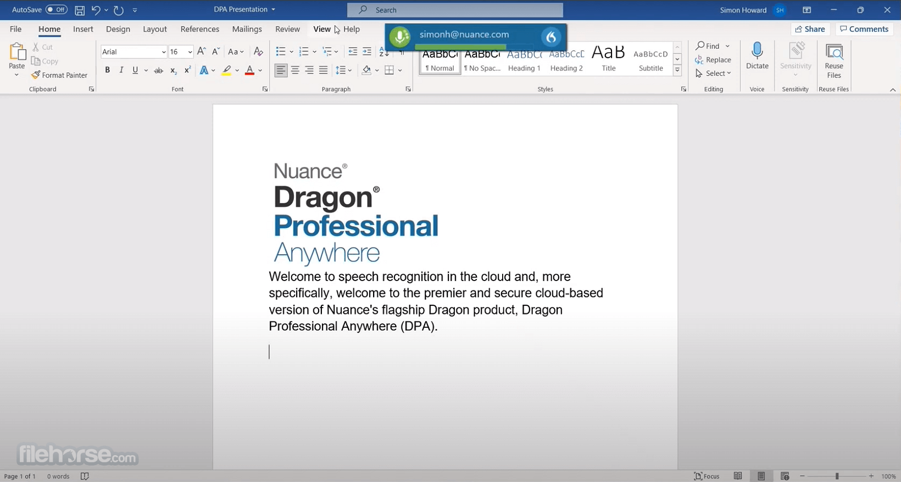Switch to the Design tab

118,29
